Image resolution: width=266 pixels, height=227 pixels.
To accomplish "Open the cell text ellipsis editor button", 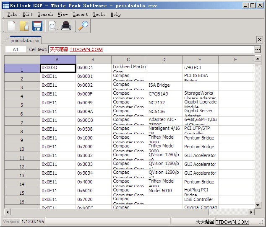I will coord(258,49).
